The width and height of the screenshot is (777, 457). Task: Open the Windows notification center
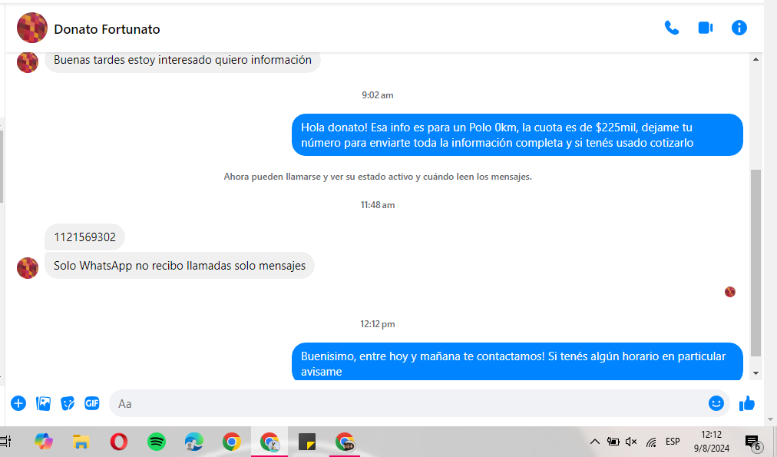752,442
